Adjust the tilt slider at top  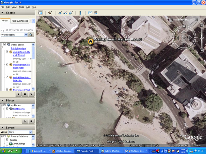[184, 20]
